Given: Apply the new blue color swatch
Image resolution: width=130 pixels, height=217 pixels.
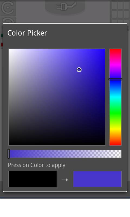Looking at the screenshot, I should (97, 179).
